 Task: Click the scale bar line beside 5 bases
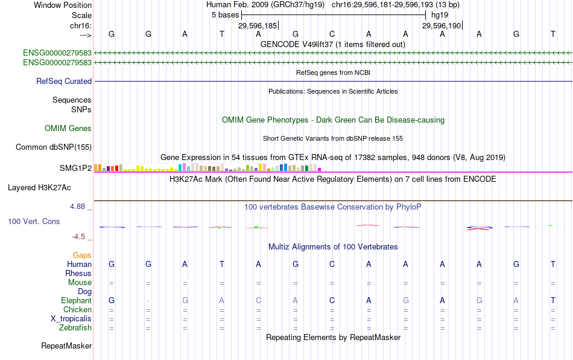pos(334,15)
